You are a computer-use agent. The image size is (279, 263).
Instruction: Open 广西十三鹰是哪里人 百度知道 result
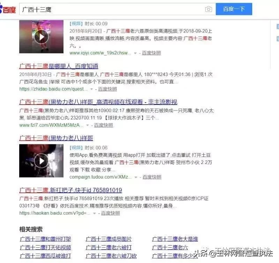(x=59, y=66)
